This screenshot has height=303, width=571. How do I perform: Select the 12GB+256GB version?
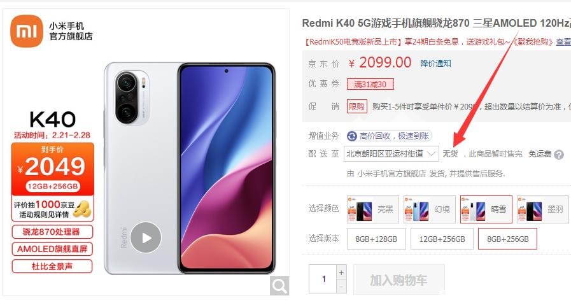click(x=442, y=239)
